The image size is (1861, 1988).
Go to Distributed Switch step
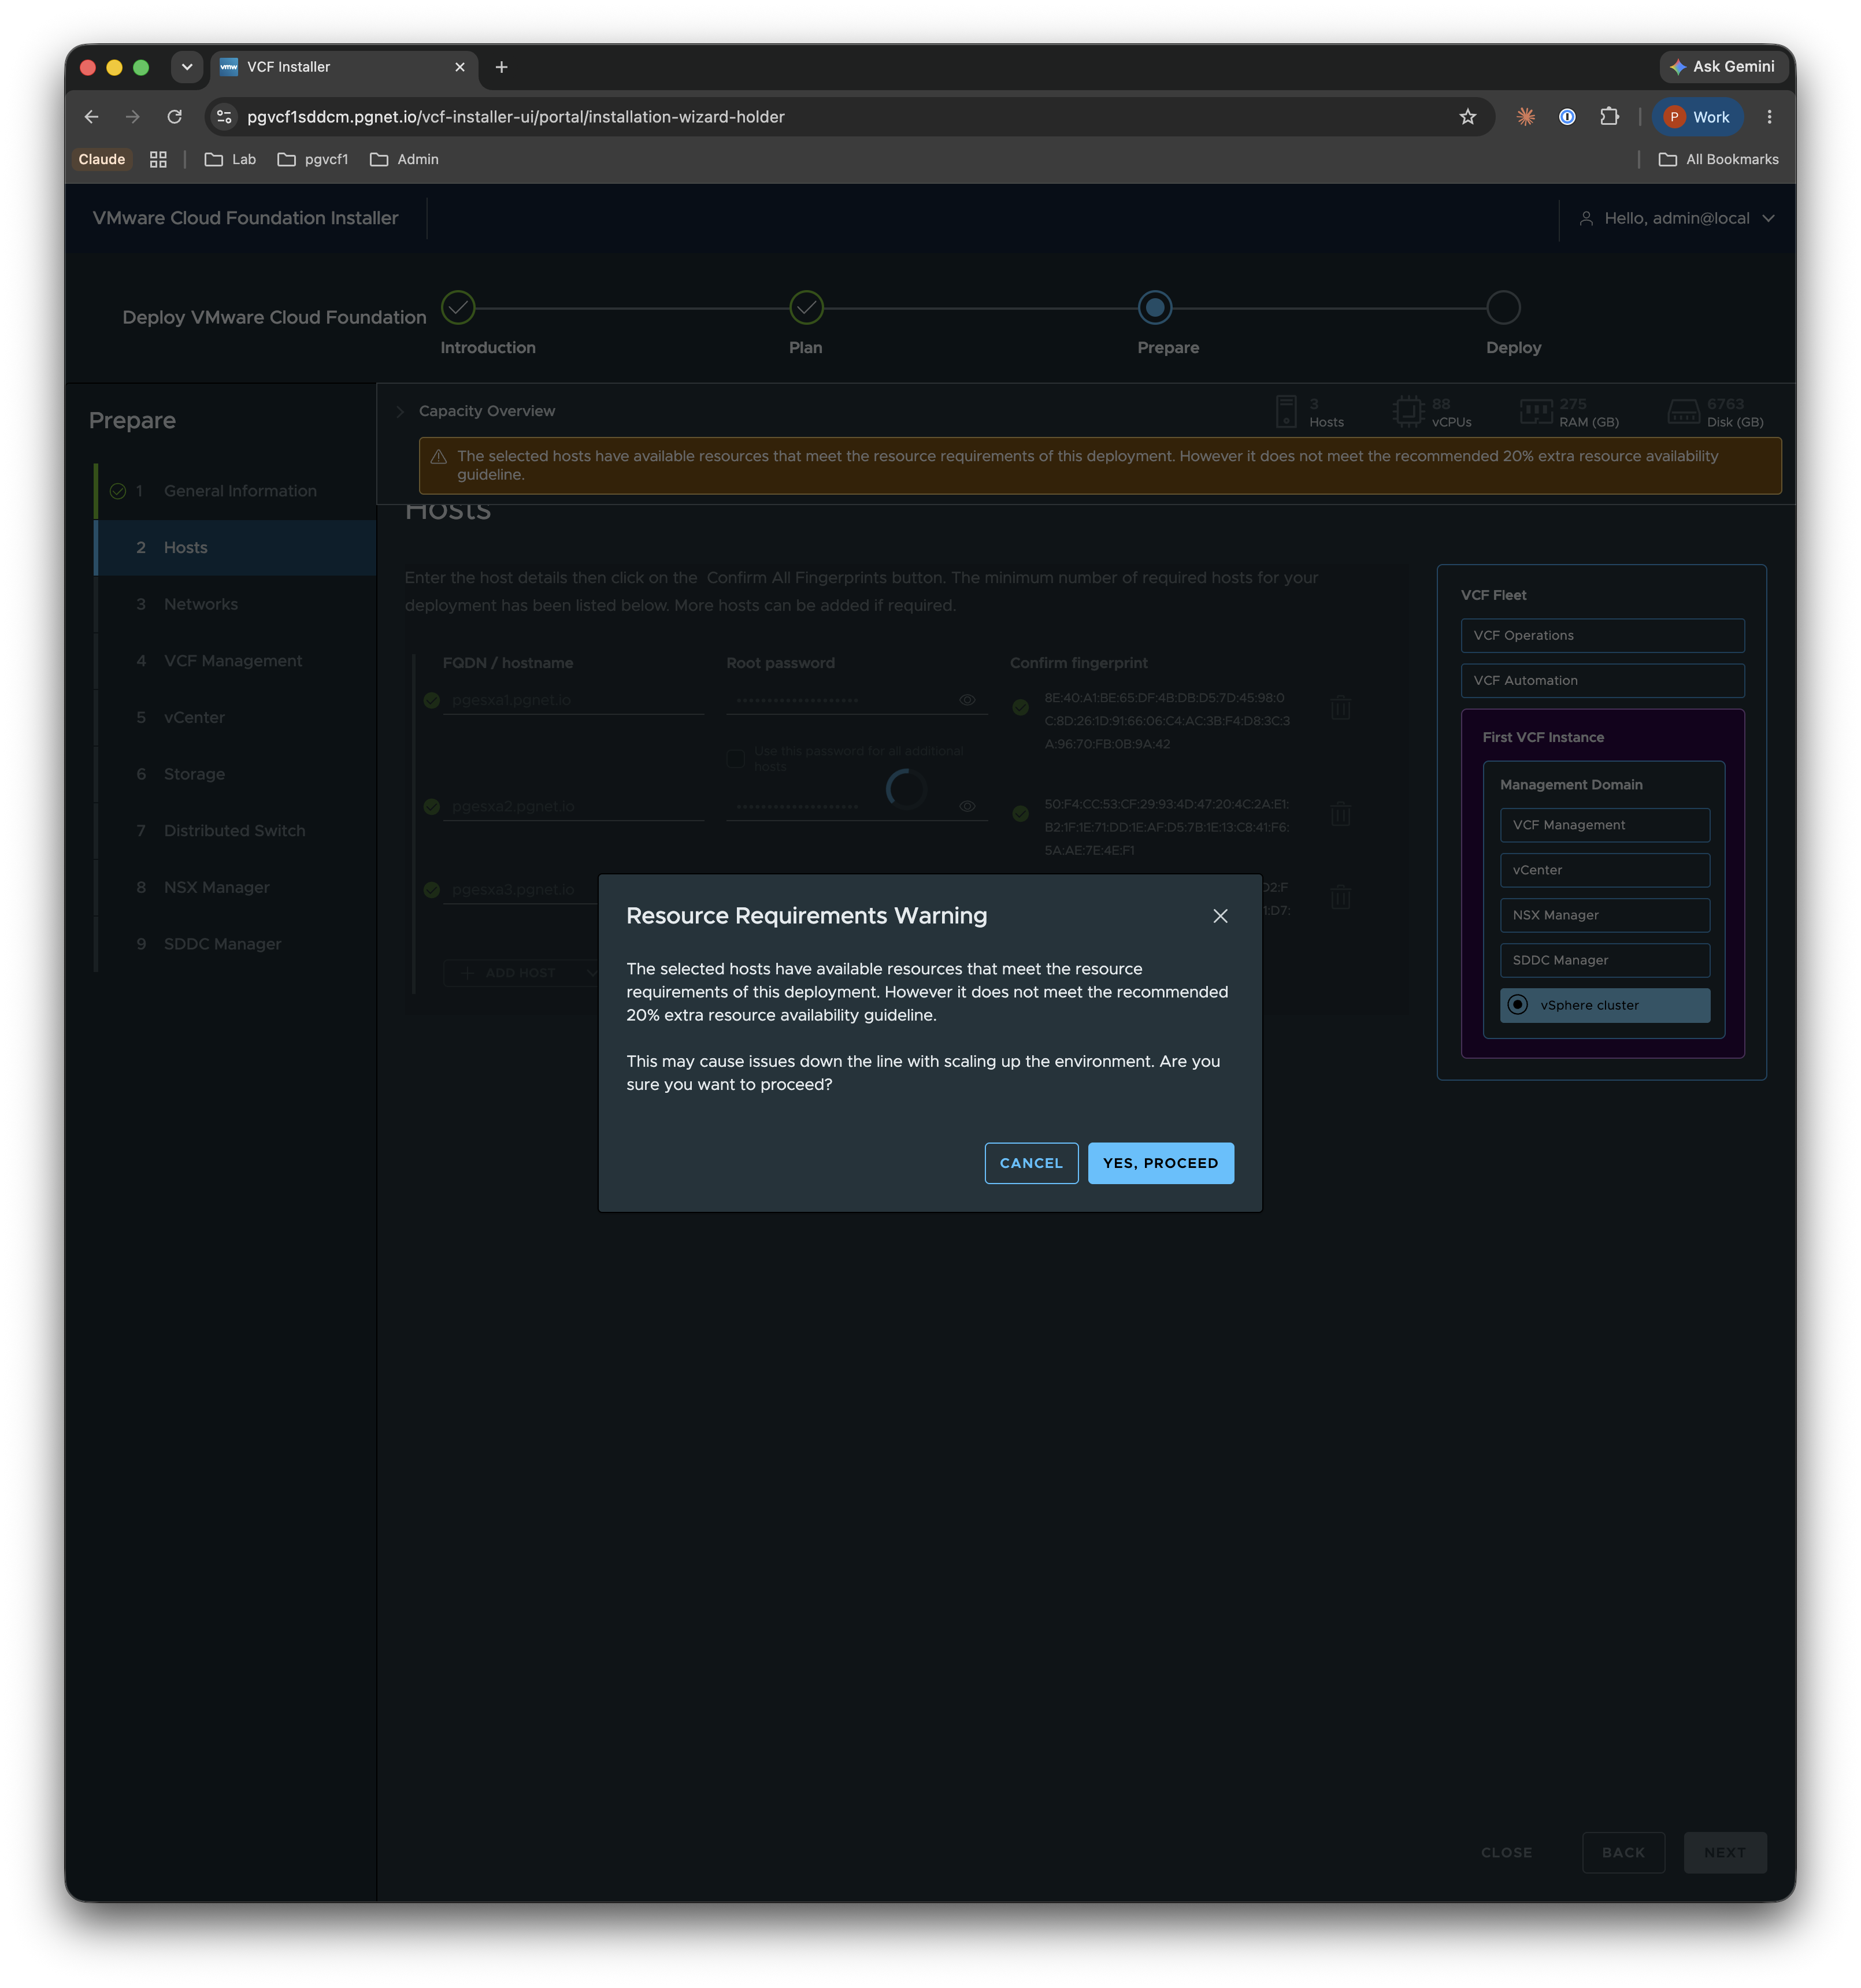click(236, 831)
